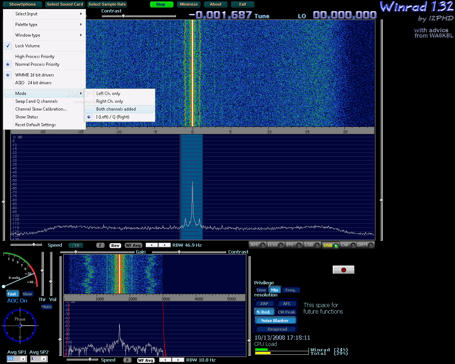Choose Left Ch. only

click(x=120, y=93)
